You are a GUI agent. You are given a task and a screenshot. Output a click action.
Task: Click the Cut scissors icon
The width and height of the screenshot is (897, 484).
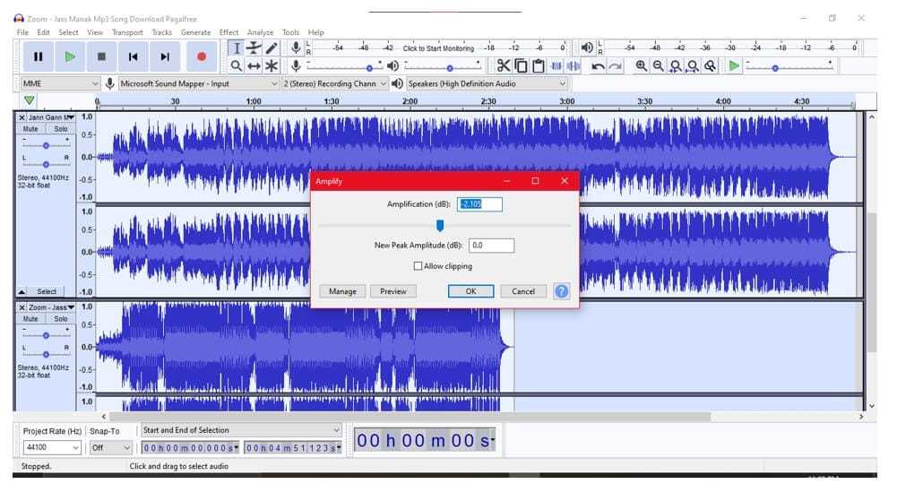point(503,65)
